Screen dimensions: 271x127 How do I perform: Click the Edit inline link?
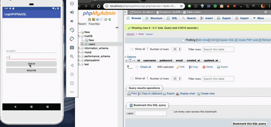202,40
